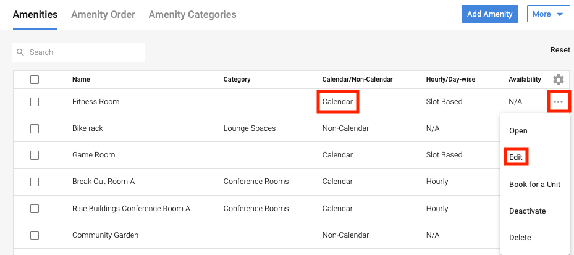Sort by the Name column header
The width and height of the screenshot is (574, 255).
tap(81, 80)
